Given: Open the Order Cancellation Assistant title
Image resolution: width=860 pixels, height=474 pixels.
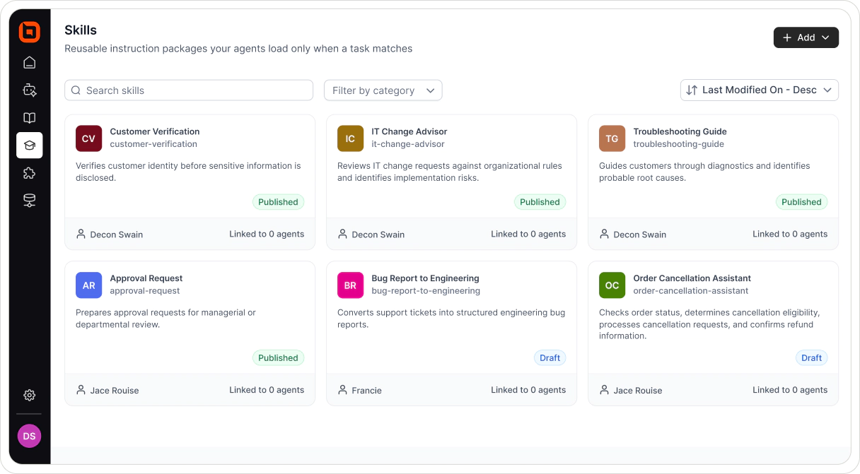Looking at the screenshot, I should 692,278.
